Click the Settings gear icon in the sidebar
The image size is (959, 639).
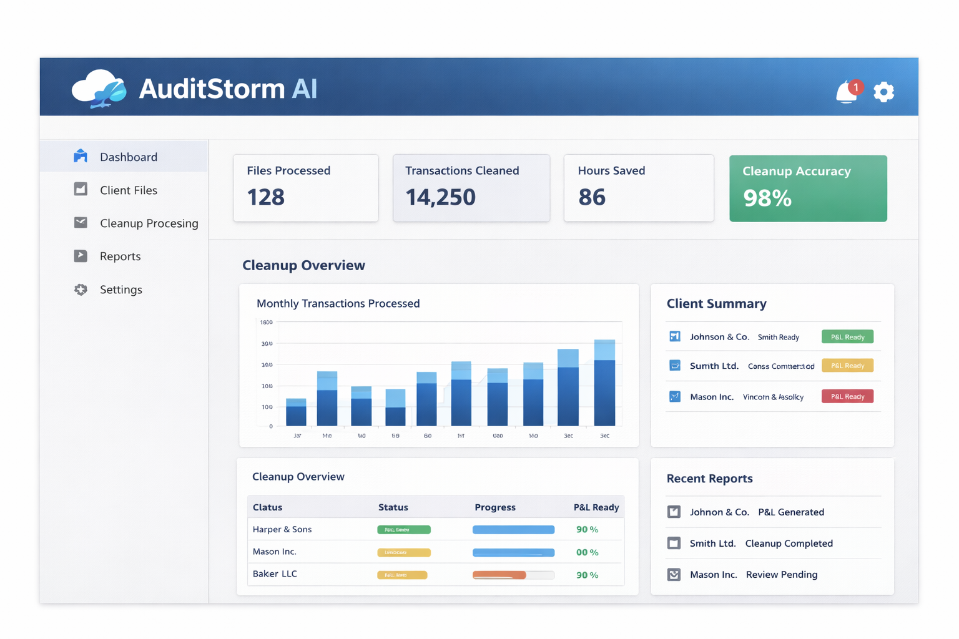coord(81,289)
